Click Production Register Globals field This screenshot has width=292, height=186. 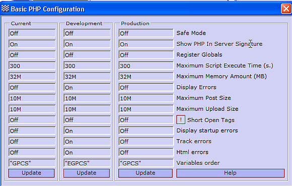coord(146,55)
